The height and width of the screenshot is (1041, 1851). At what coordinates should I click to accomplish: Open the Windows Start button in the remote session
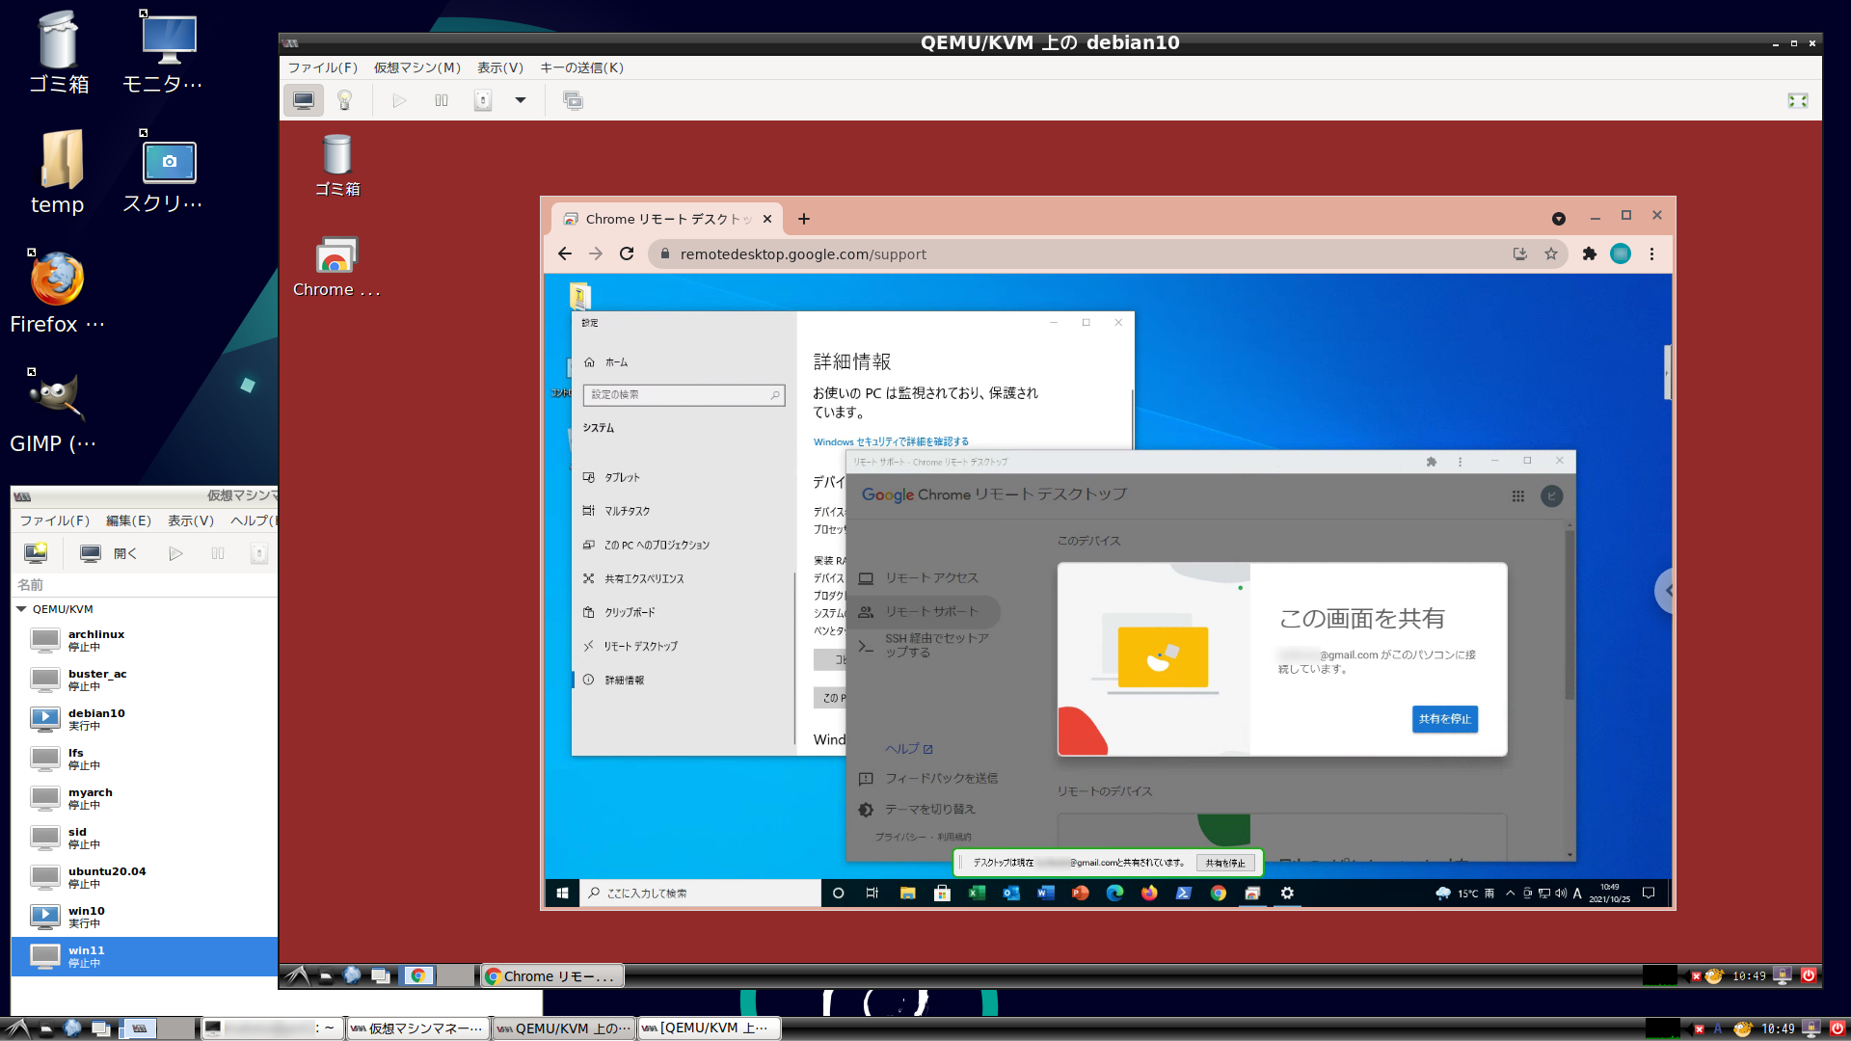pos(562,893)
